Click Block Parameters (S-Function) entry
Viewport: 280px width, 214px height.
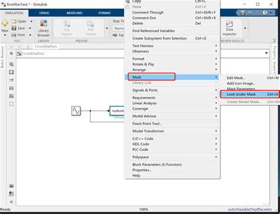tap(157, 164)
